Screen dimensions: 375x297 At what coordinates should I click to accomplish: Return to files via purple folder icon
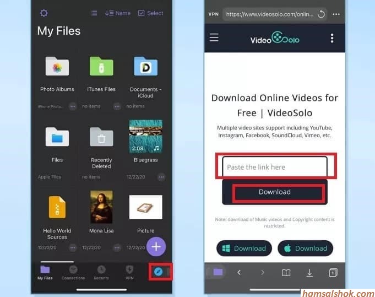point(218,272)
